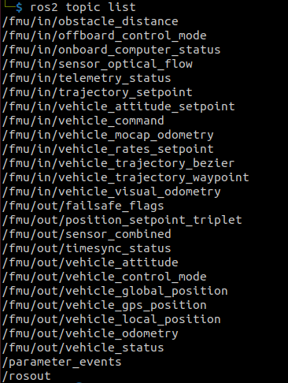The height and width of the screenshot is (383, 288).
Task: Click /fmu/out/timesync_status output line
Action: [x=87, y=248]
